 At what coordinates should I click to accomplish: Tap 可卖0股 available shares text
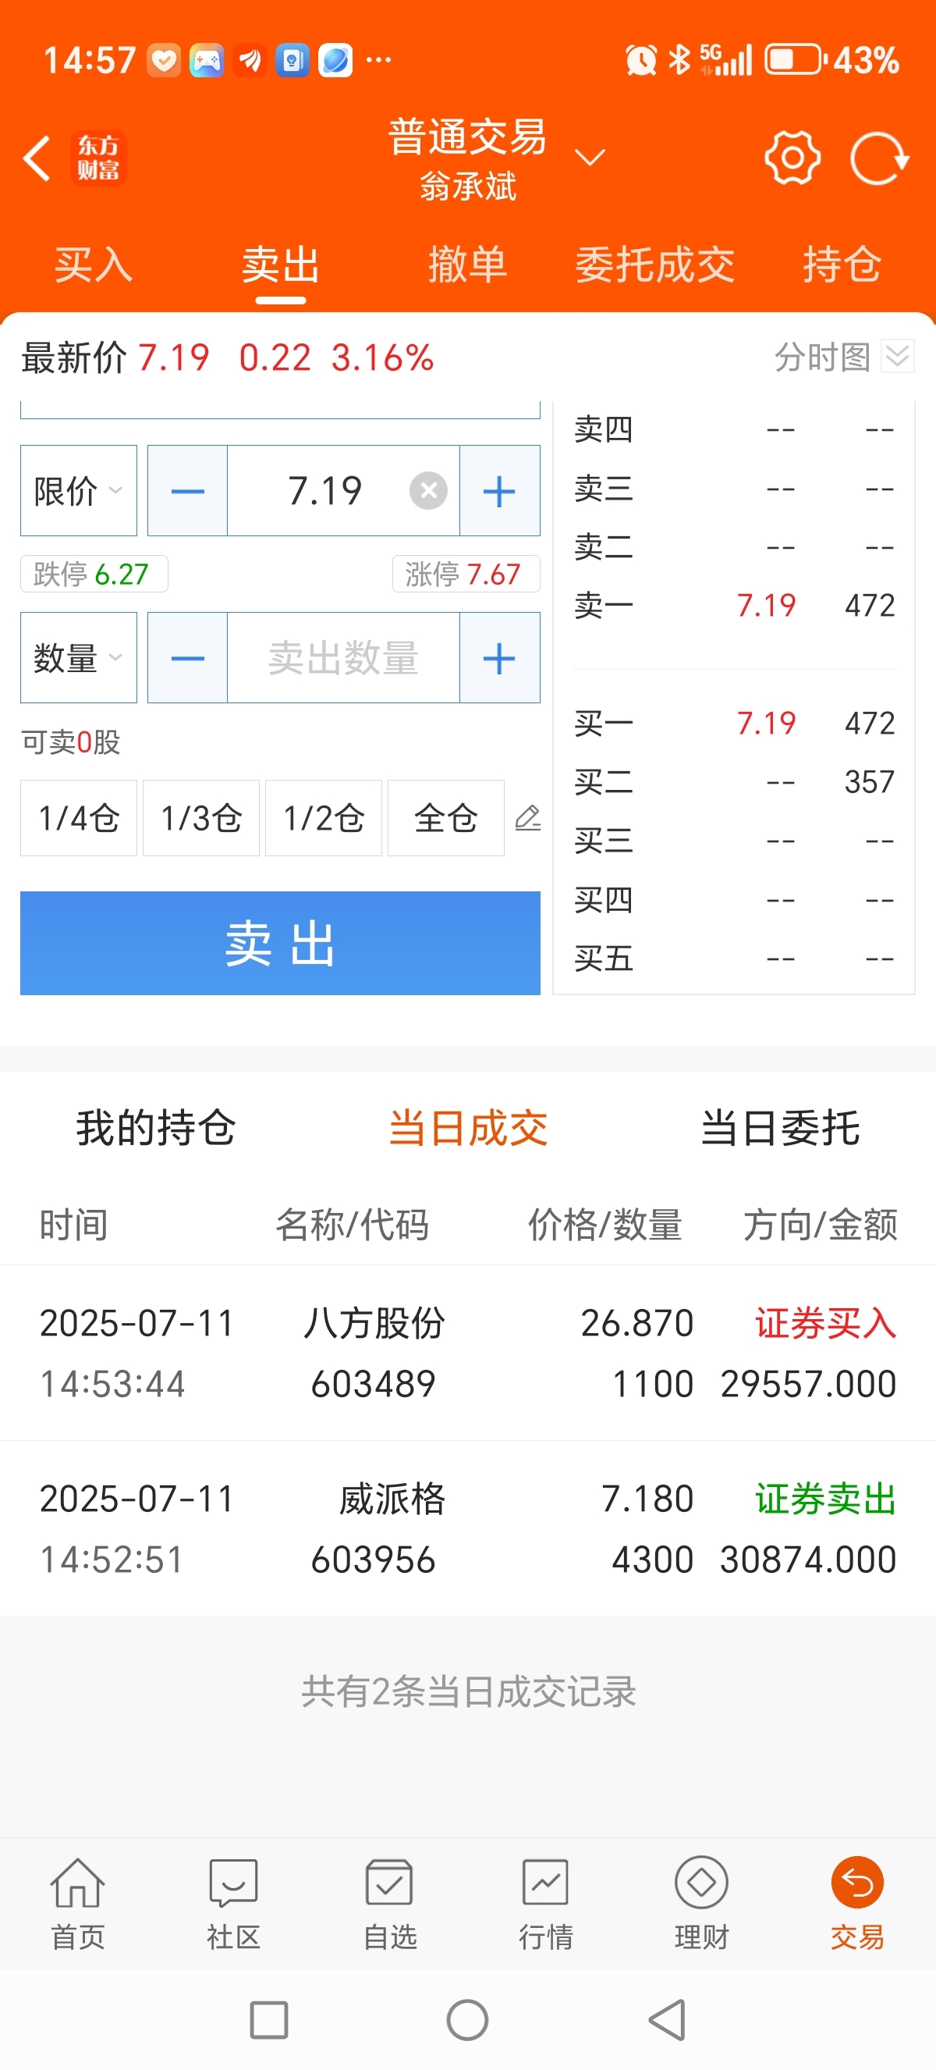[x=71, y=742]
